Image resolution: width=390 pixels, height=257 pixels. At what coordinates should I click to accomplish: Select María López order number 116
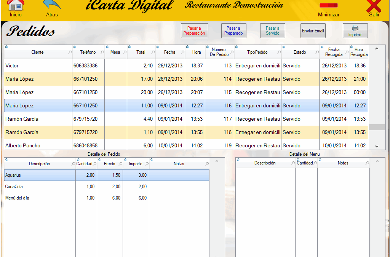(x=186, y=105)
